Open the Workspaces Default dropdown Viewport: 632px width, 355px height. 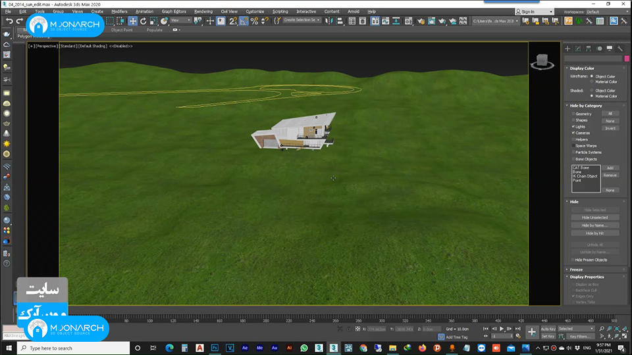608,12
